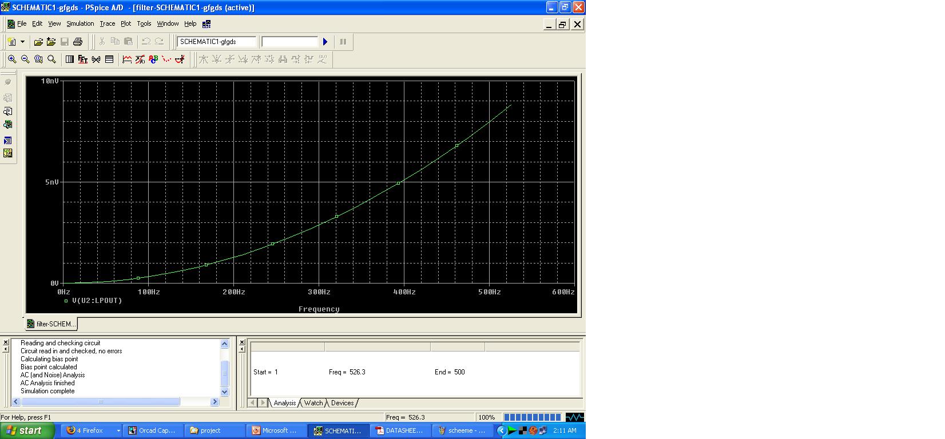
Task: Open the Trace menu
Action: [108, 24]
